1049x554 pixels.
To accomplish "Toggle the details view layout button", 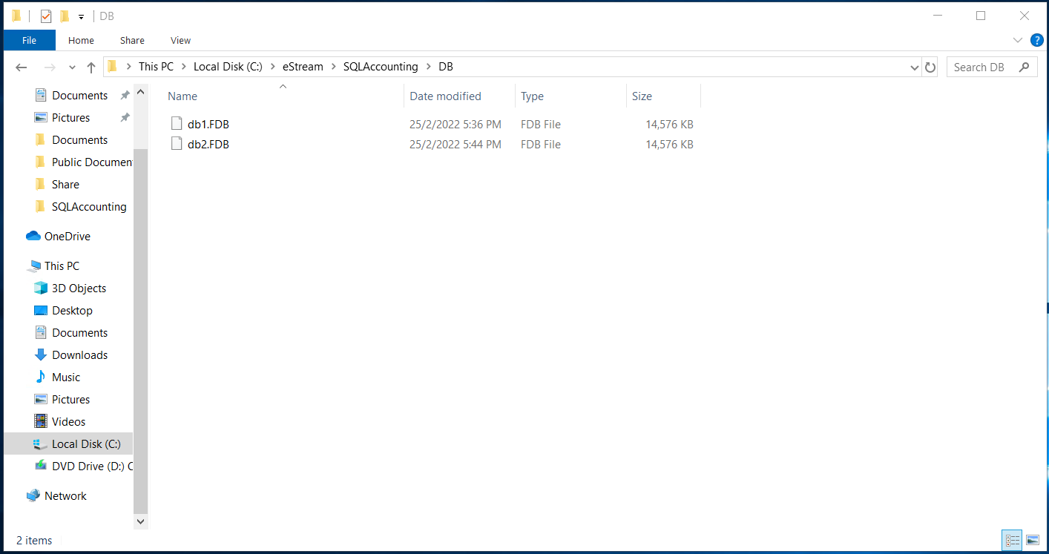I will click(x=1013, y=541).
